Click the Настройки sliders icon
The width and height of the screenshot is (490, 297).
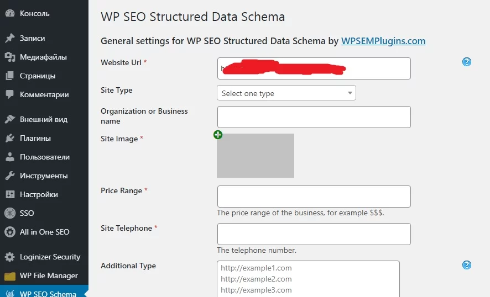[10, 194]
